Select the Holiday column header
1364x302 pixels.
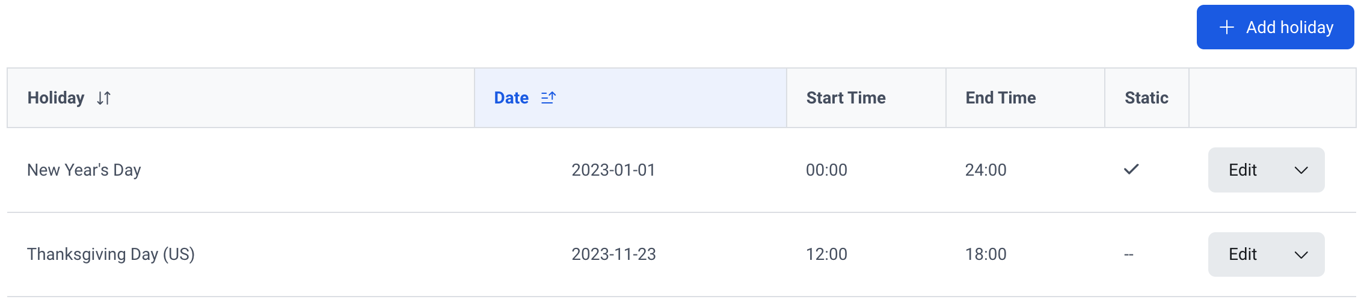point(241,98)
